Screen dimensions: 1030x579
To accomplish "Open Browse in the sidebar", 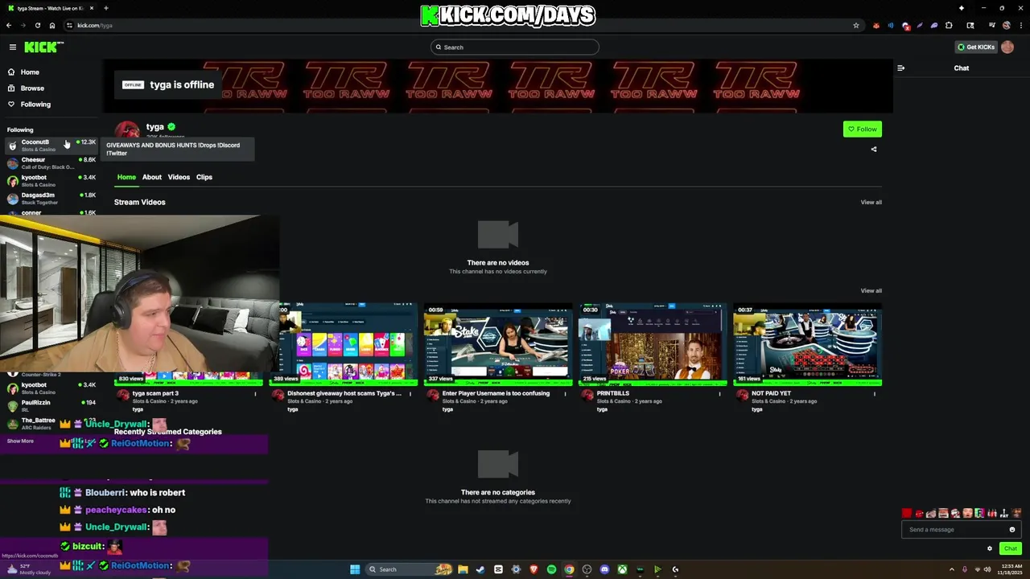I will (x=32, y=88).
